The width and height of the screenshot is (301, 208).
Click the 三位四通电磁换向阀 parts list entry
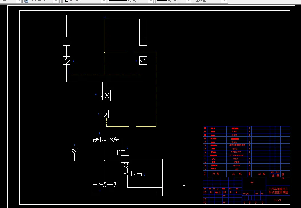coord(237,145)
